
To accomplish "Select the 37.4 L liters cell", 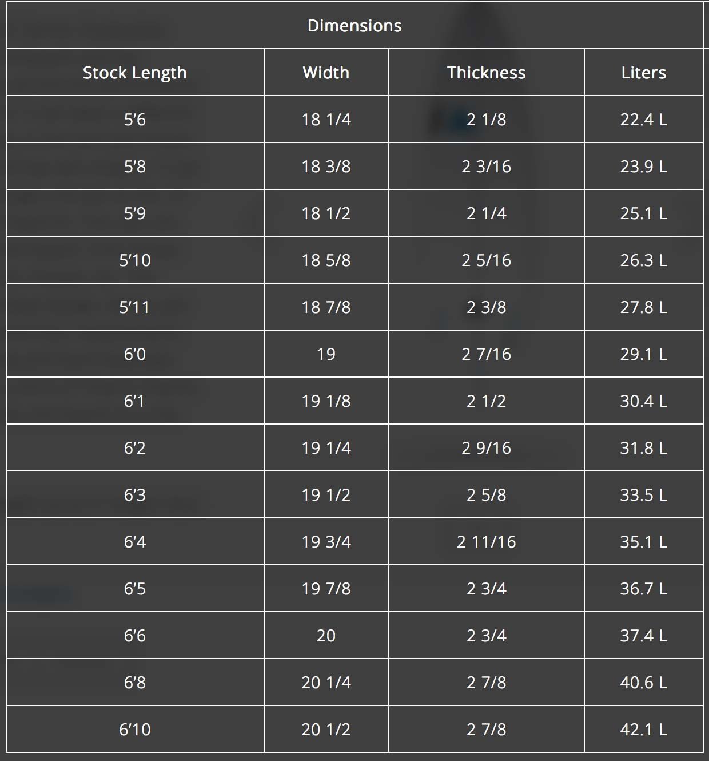I will pos(644,636).
